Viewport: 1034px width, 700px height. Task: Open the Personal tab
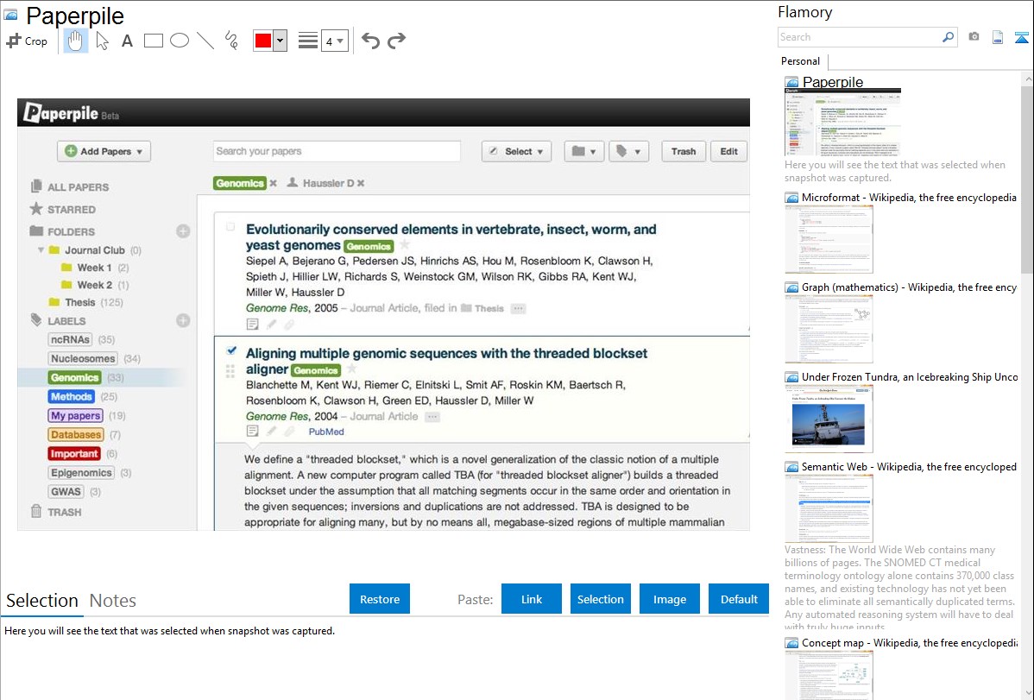pyautogui.click(x=800, y=61)
